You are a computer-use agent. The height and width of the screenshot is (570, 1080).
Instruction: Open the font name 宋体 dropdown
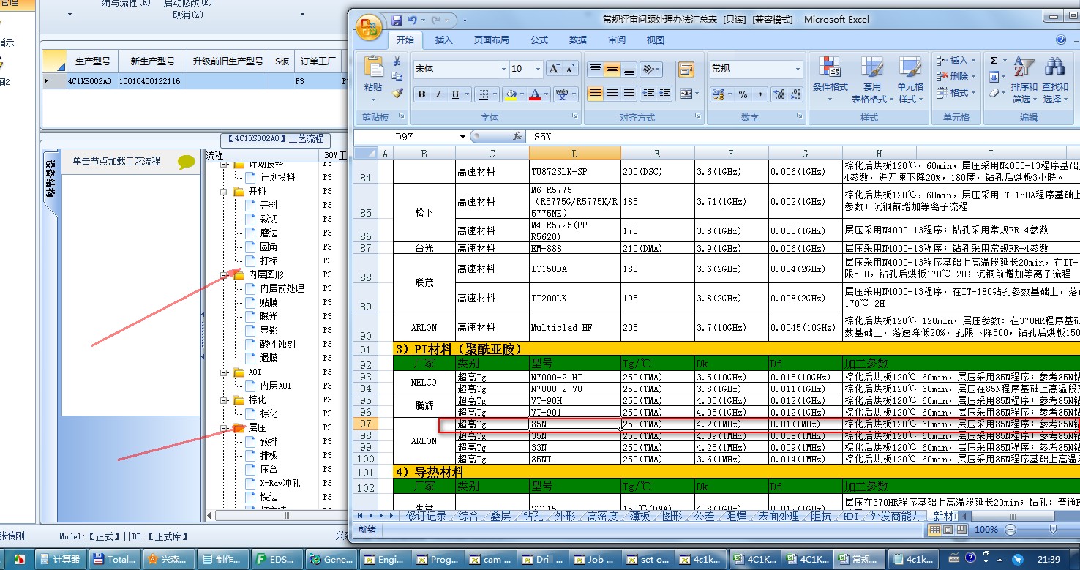(503, 69)
